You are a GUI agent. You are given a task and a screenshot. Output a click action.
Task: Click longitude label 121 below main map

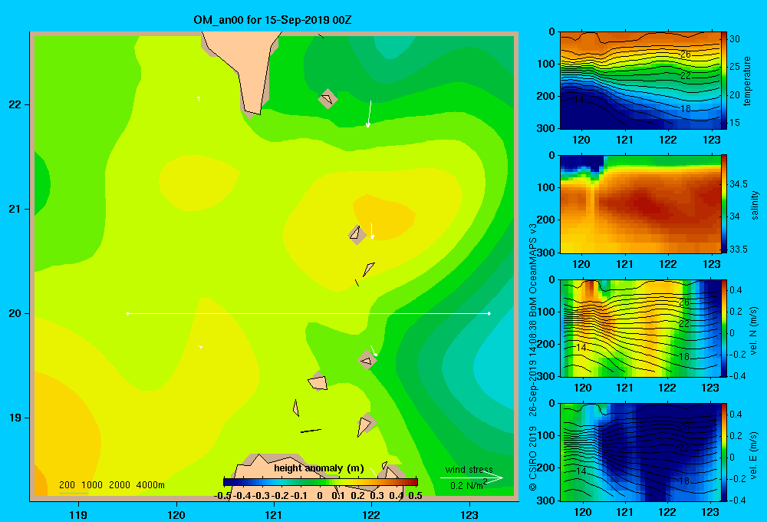click(274, 514)
